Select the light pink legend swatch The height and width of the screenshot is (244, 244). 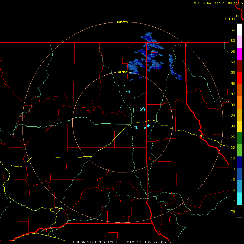pos(239,42)
